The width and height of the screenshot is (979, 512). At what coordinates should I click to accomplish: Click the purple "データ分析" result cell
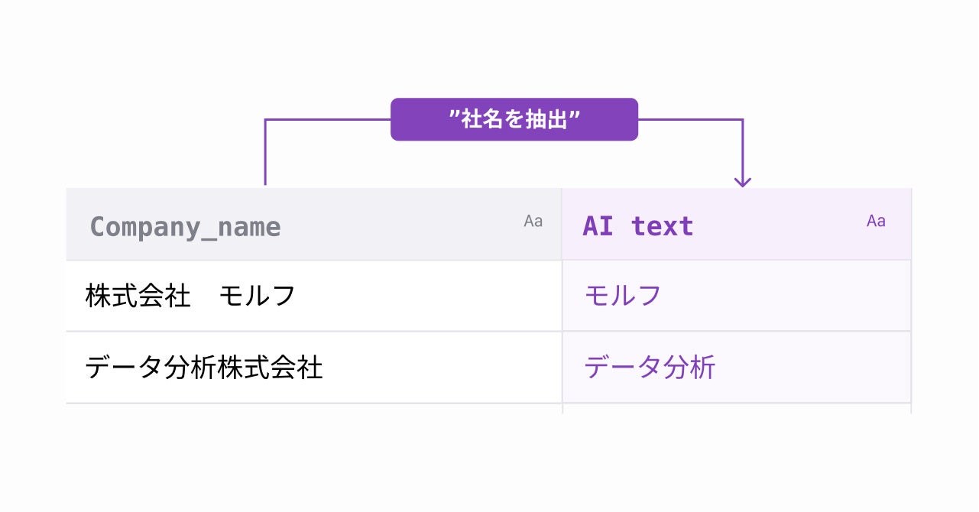(650, 368)
